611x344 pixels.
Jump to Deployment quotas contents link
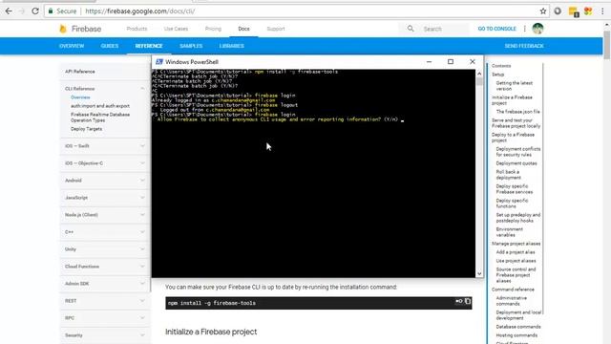tap(516, 163)
